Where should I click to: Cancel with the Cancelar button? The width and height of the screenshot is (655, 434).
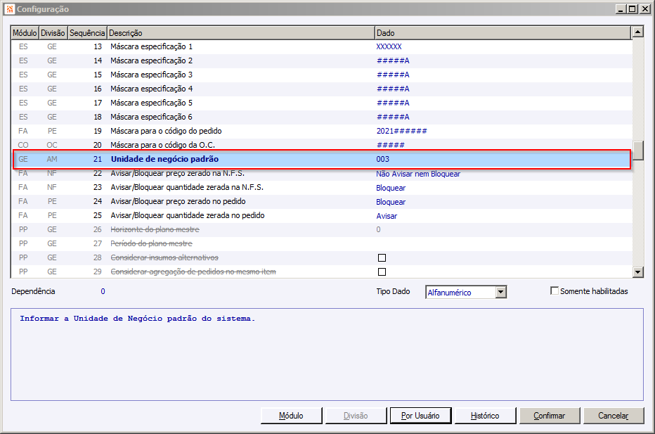614,416
